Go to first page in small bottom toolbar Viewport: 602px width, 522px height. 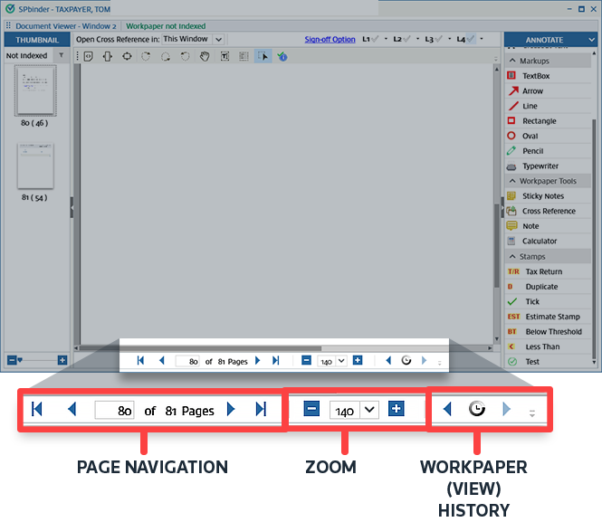click(x=140, y=361)
